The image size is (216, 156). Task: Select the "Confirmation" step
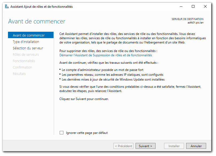pyautogui.click(x=22, y=67)
